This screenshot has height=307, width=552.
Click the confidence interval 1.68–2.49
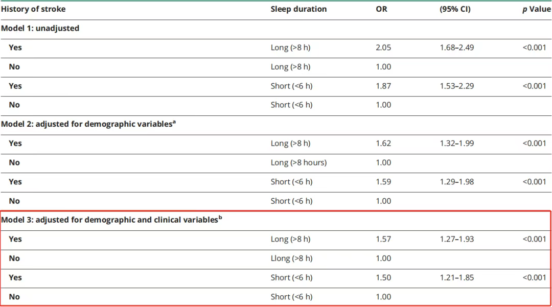[456, 48]
